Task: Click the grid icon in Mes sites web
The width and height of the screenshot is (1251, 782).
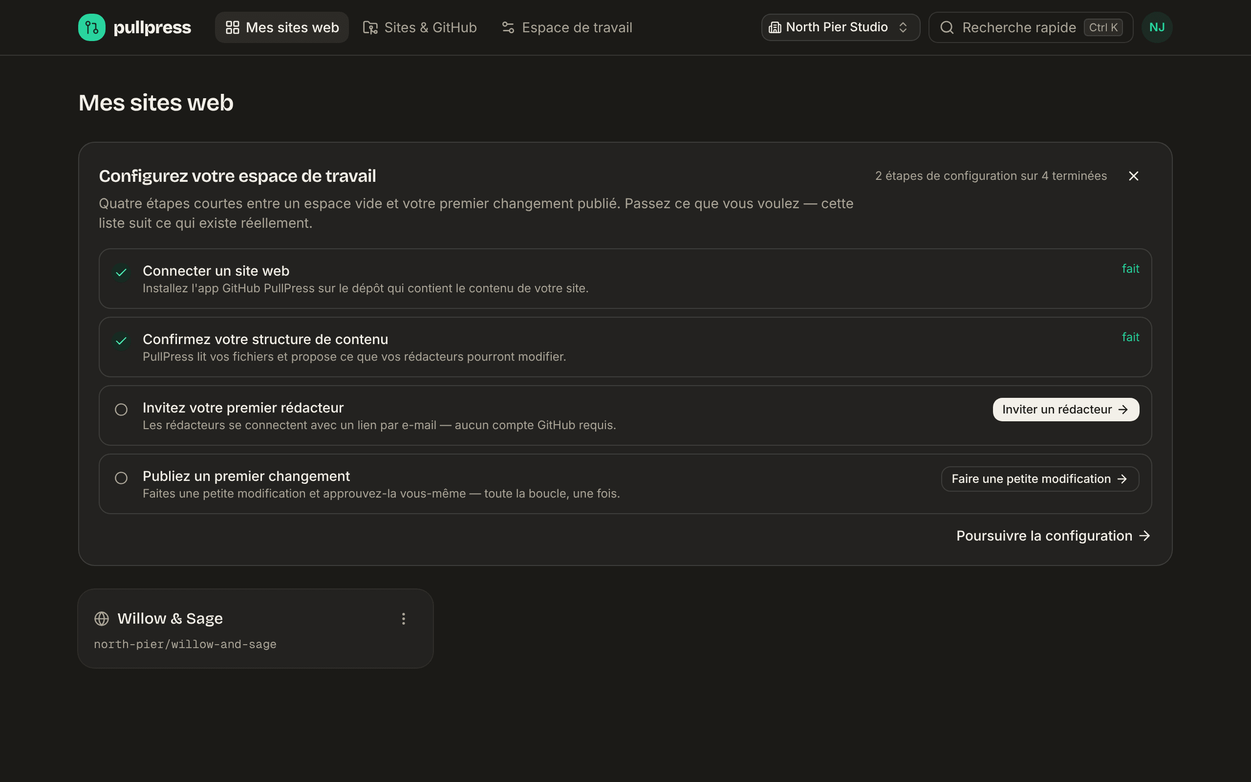Action: [233, 27]
